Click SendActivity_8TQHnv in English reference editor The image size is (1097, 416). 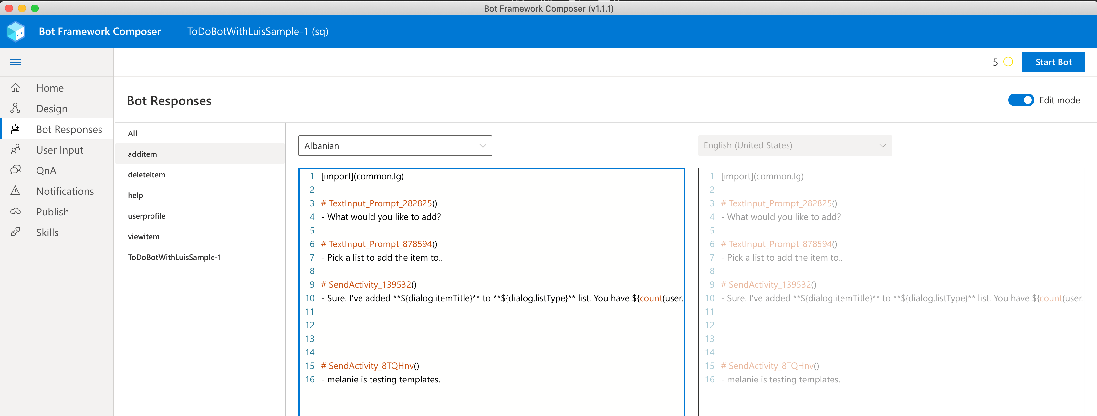(x=770, y=366)
